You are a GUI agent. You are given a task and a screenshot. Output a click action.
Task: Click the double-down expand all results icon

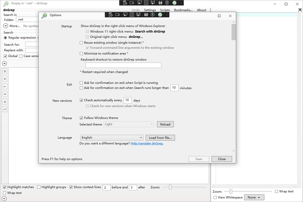point(5,71)
